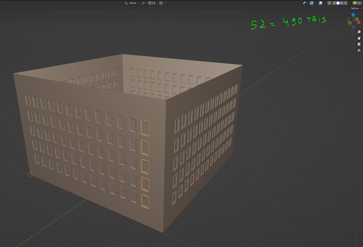Click the hand pan view icon
Image resolution: width=363 pixels, height=247 pixels.
coord(359,38)
